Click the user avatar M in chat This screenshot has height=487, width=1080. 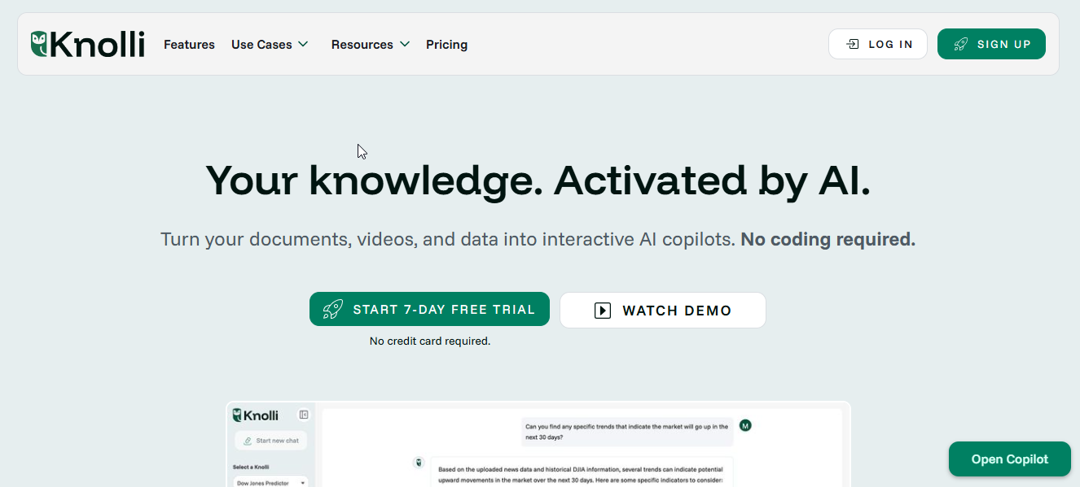745,425
